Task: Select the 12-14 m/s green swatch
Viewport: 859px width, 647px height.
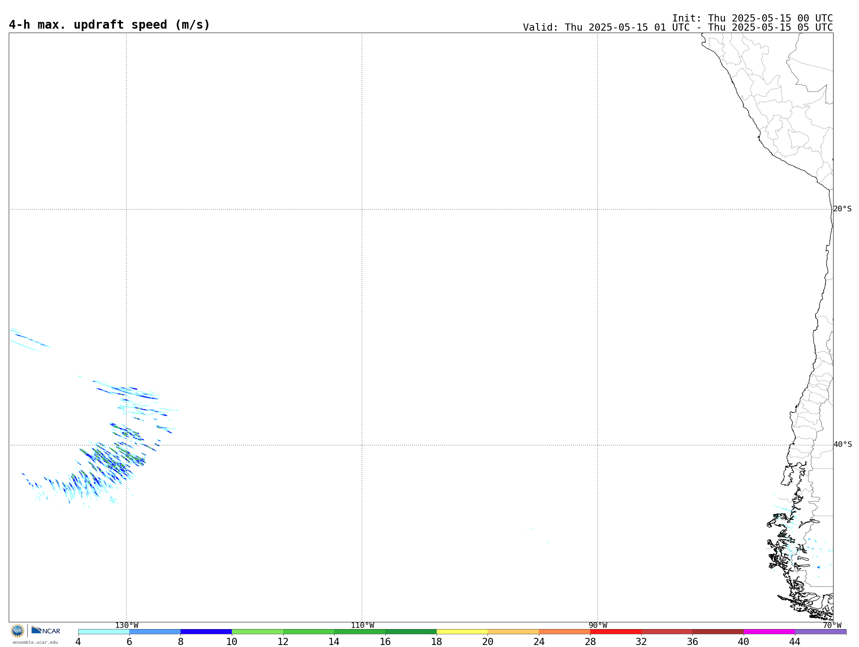Action: pos(309,632)
